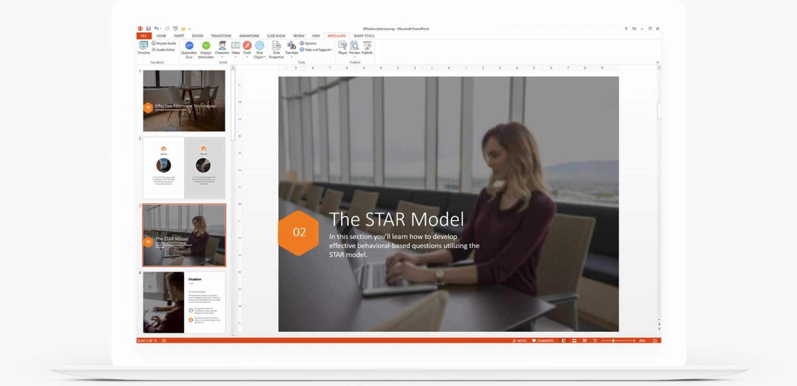Toggle the Comments pane in status bar

(x=543, y=341)
